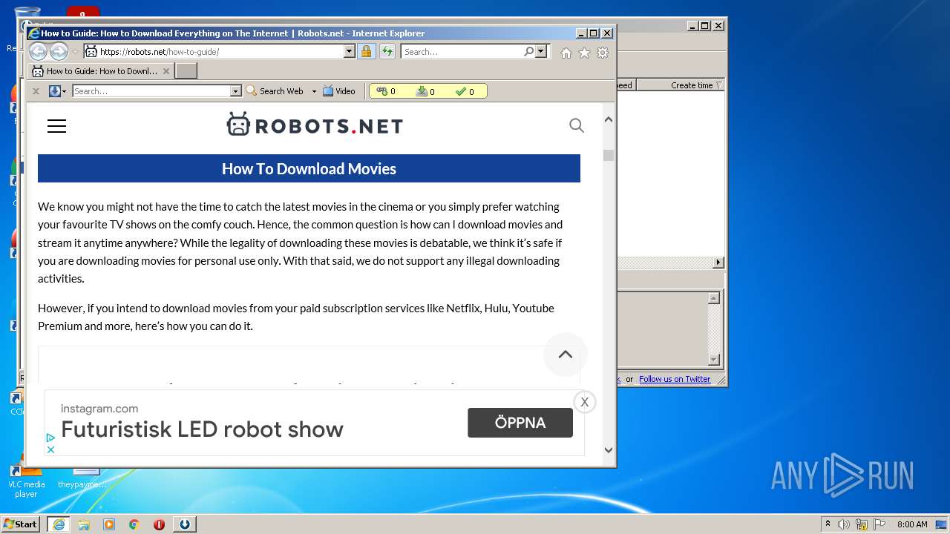Screen dimensions: 950x534
Task: Click the download manager taskbar icon
Action: [185, 524]
